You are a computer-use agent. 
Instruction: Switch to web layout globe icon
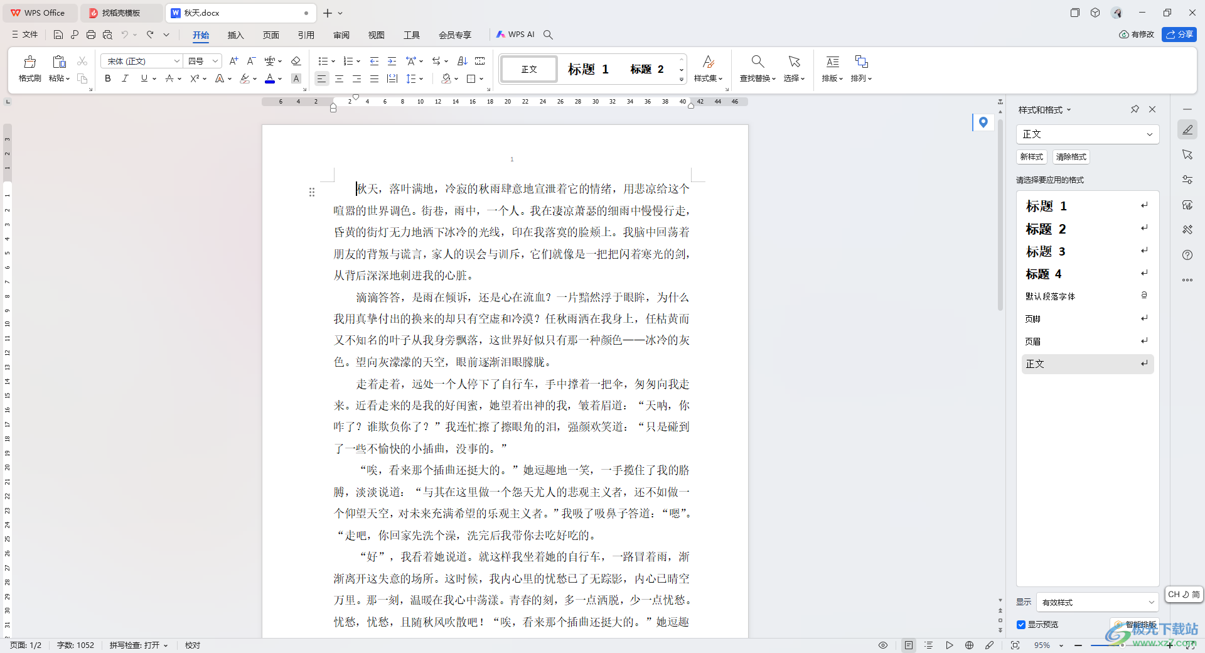pos(969,645)
